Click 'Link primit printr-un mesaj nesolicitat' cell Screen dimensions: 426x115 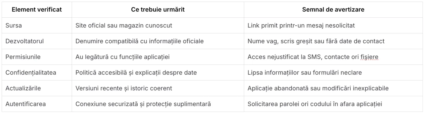pyautogui.click(x=333, y=25)
